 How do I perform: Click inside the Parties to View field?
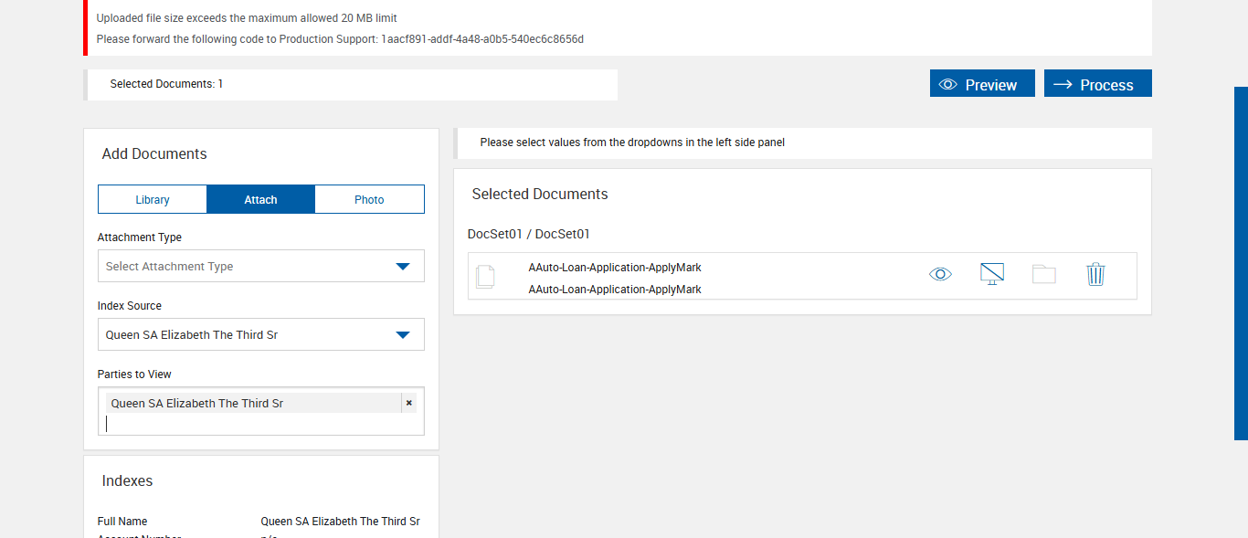click(260, 424)
